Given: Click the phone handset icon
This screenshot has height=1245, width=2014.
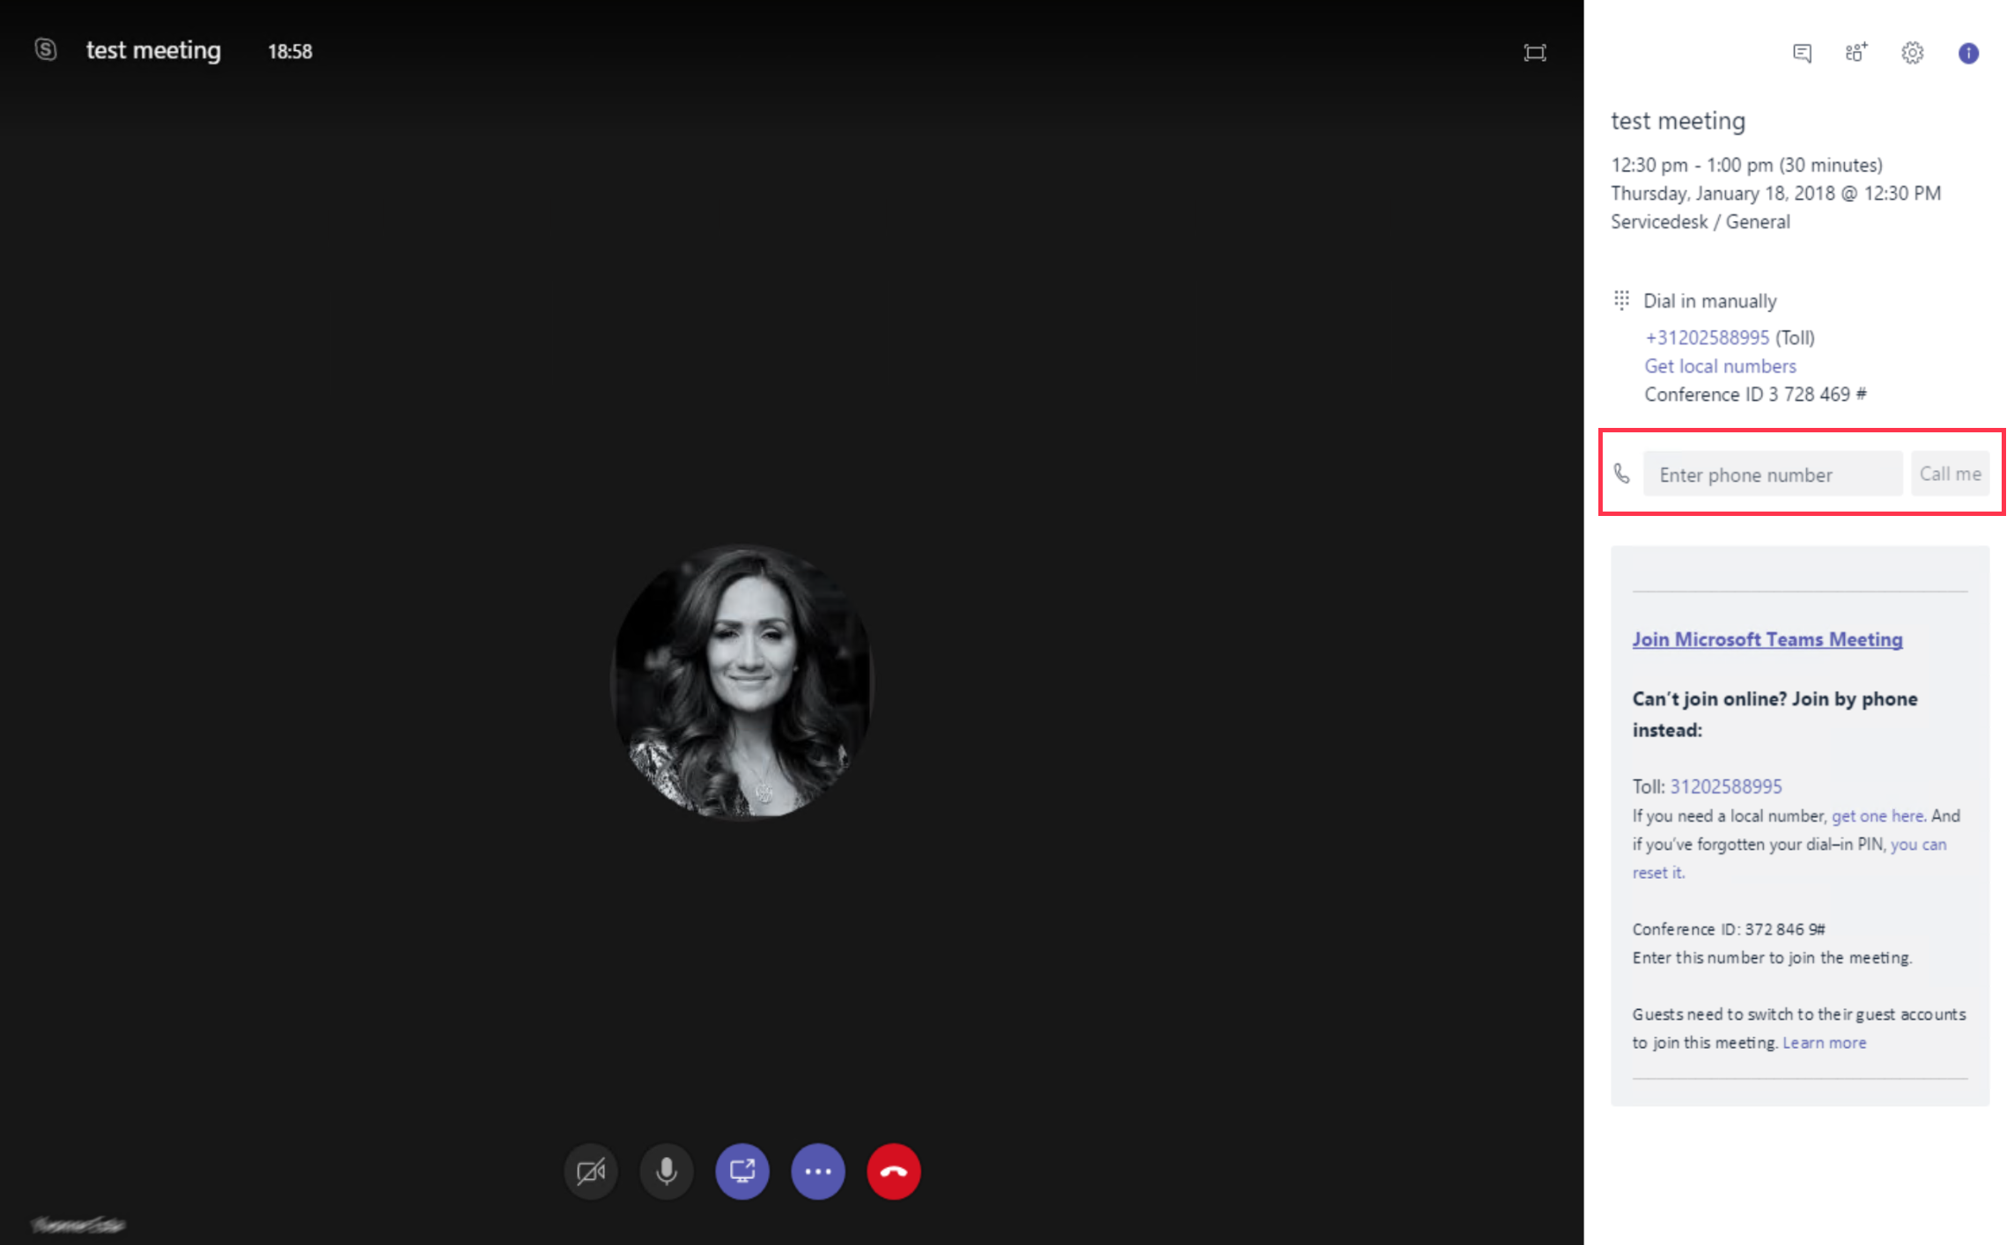Looking at the screenshot, I should (1622, 474).
